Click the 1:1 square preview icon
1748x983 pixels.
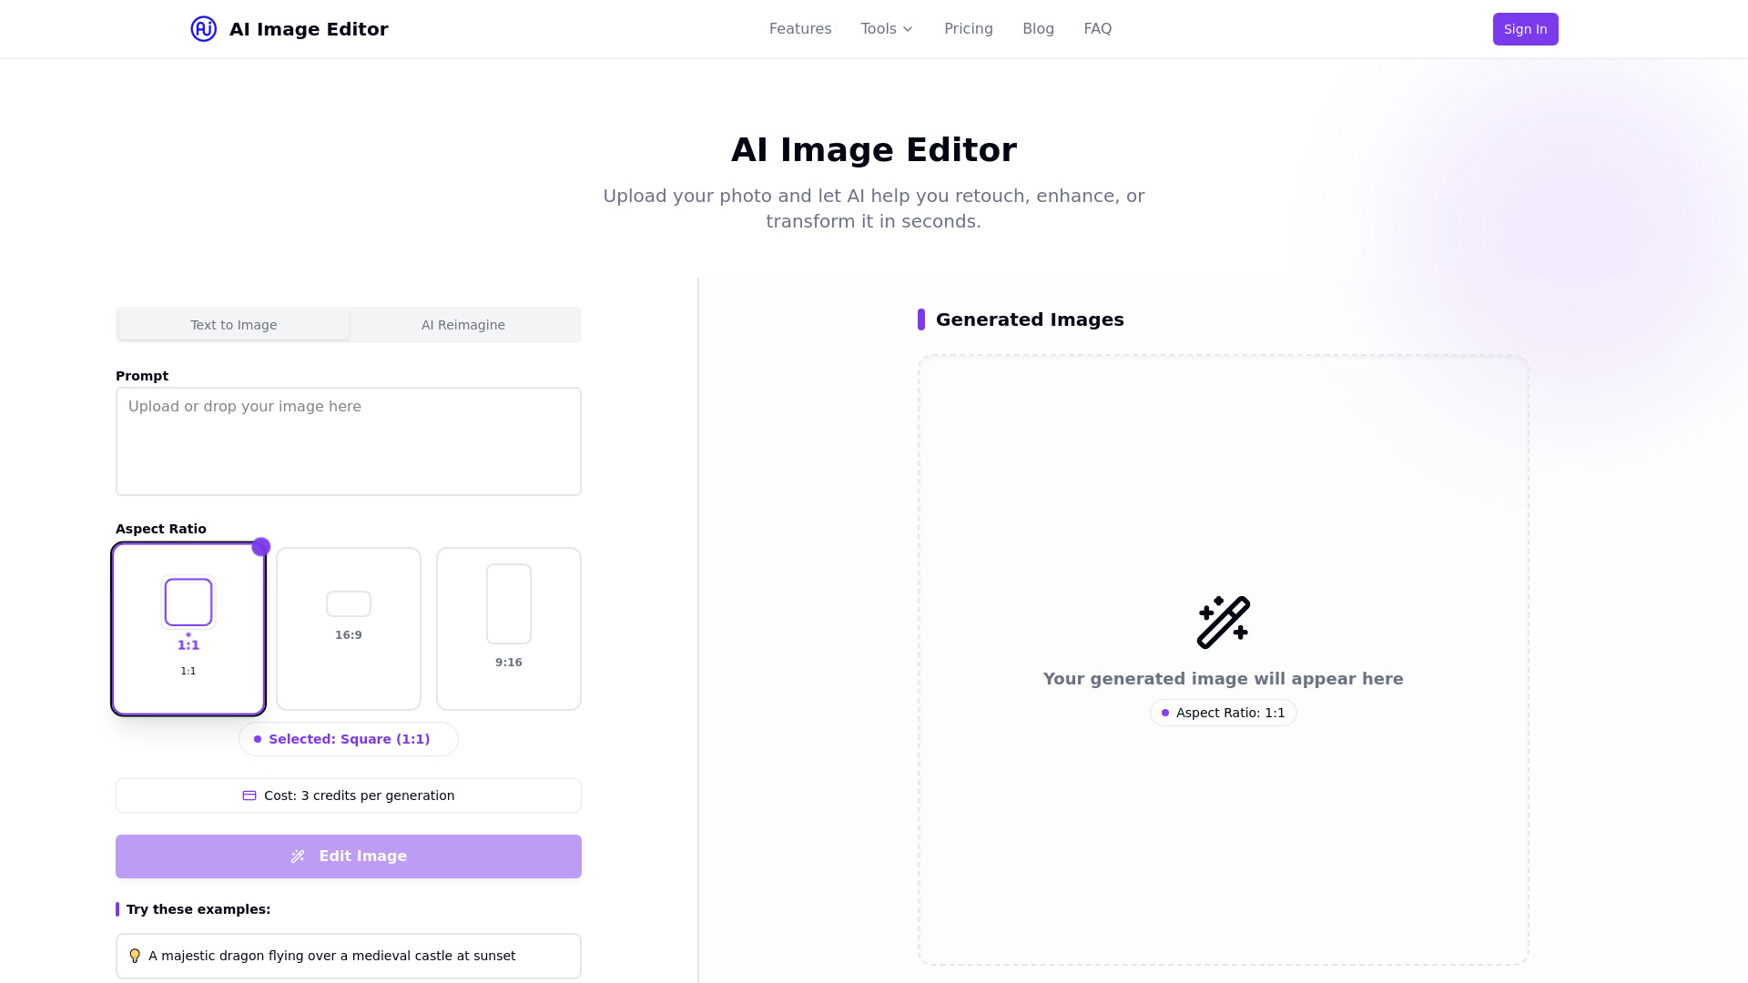(x=188, y=603)
